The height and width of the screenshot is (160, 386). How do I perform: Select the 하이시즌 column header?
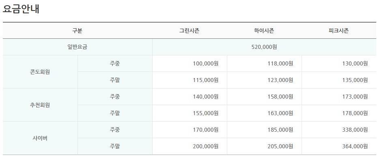[x=264, y=31]
